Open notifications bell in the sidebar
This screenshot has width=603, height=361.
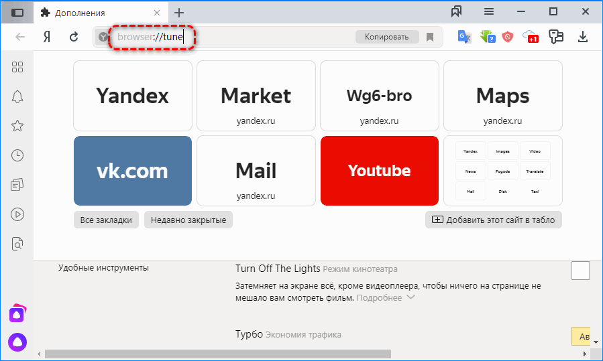17,96
